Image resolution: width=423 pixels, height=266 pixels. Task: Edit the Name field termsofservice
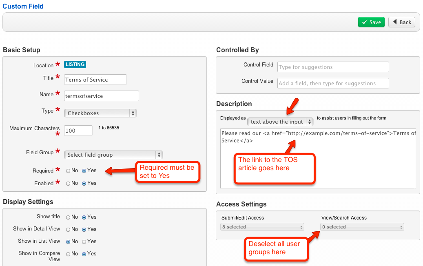(102, 96)
